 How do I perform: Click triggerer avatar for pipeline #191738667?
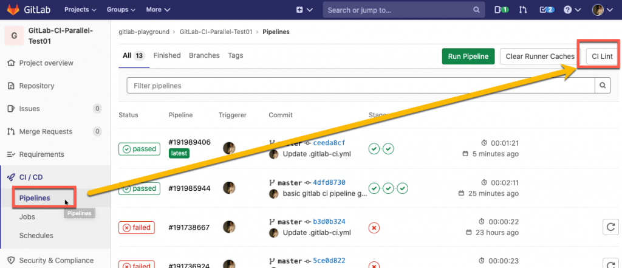229,227
